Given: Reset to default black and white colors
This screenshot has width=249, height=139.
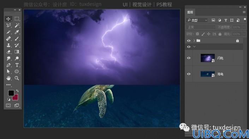Looking at the screenshot, I should point(9,99).
